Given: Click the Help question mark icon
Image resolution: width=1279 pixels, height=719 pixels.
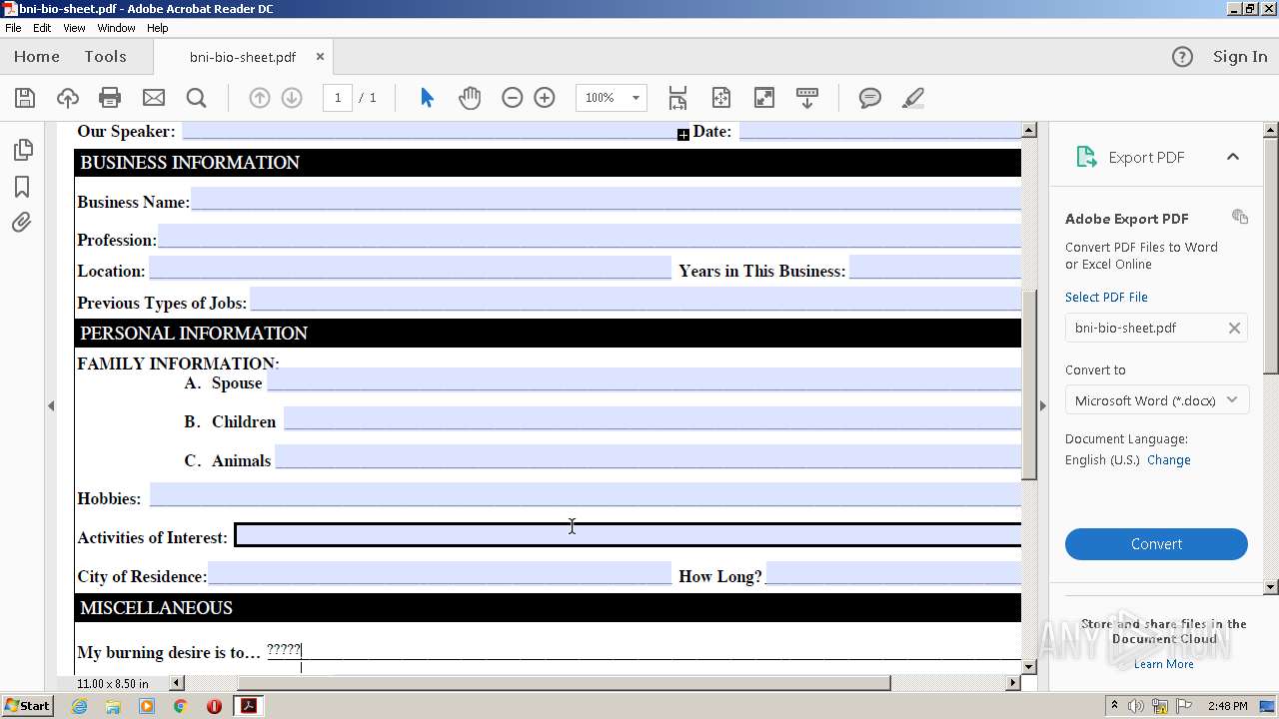Looking at the screenshot, I should pyautogui.click(x=1182, y=57).
